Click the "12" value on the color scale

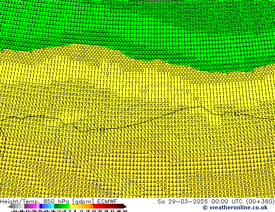[x=81, y=211]
